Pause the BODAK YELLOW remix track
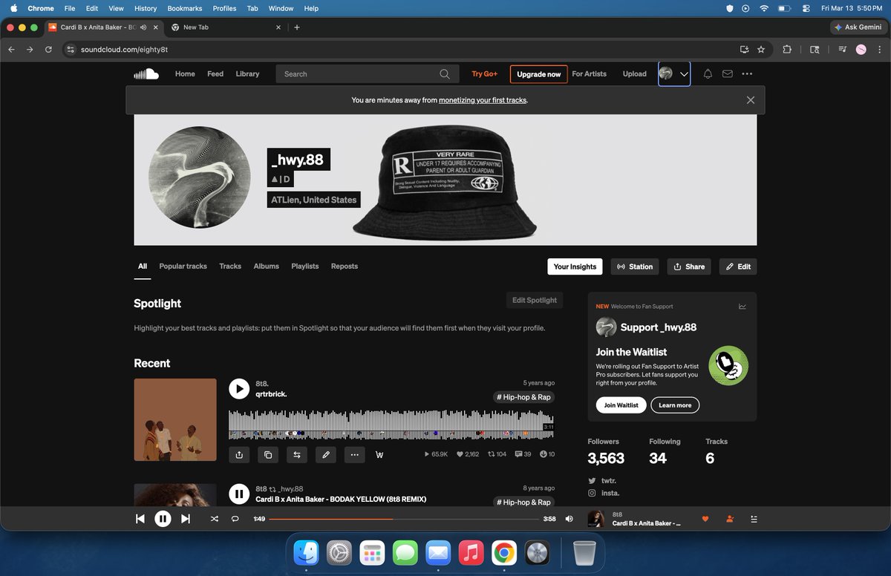 [x=239, y=494]
